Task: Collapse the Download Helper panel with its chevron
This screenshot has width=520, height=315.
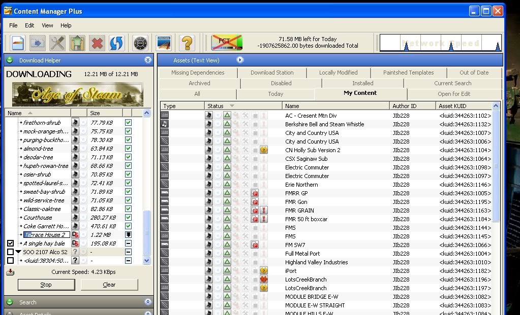Action: coord(148,60)
